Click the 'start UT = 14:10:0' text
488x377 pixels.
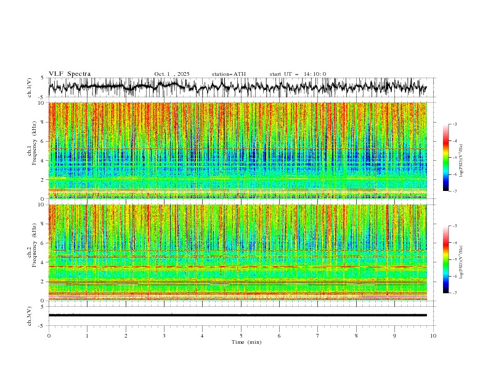(298, 74)
